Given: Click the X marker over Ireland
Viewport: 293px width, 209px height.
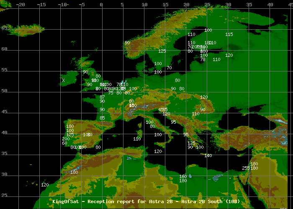Looking at the screenshot, I should (63, 80).
